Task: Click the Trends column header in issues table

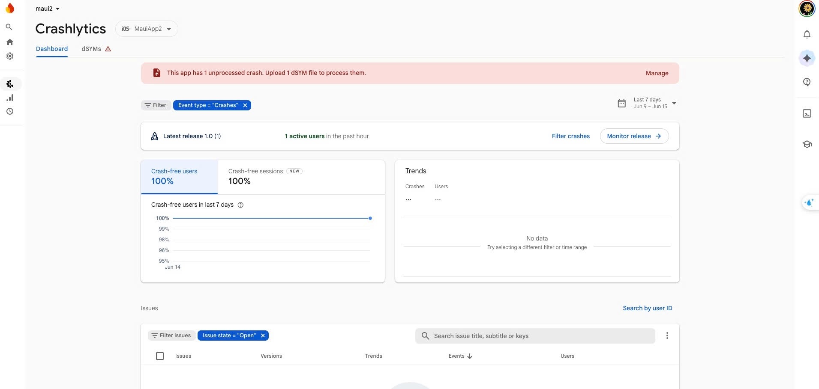Action: pyautogui.click(x=373, y=356)
